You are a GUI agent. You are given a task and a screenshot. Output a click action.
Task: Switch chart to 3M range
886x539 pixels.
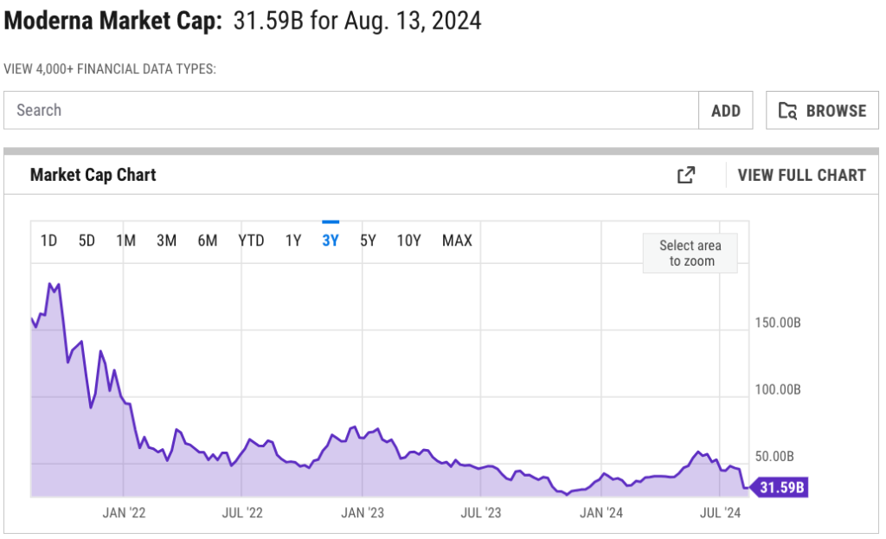166,241
